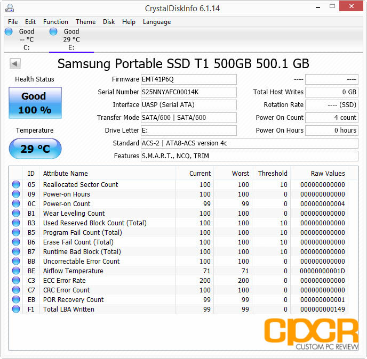Click status orb for Power-on Count row

click(x=16, y=203)
